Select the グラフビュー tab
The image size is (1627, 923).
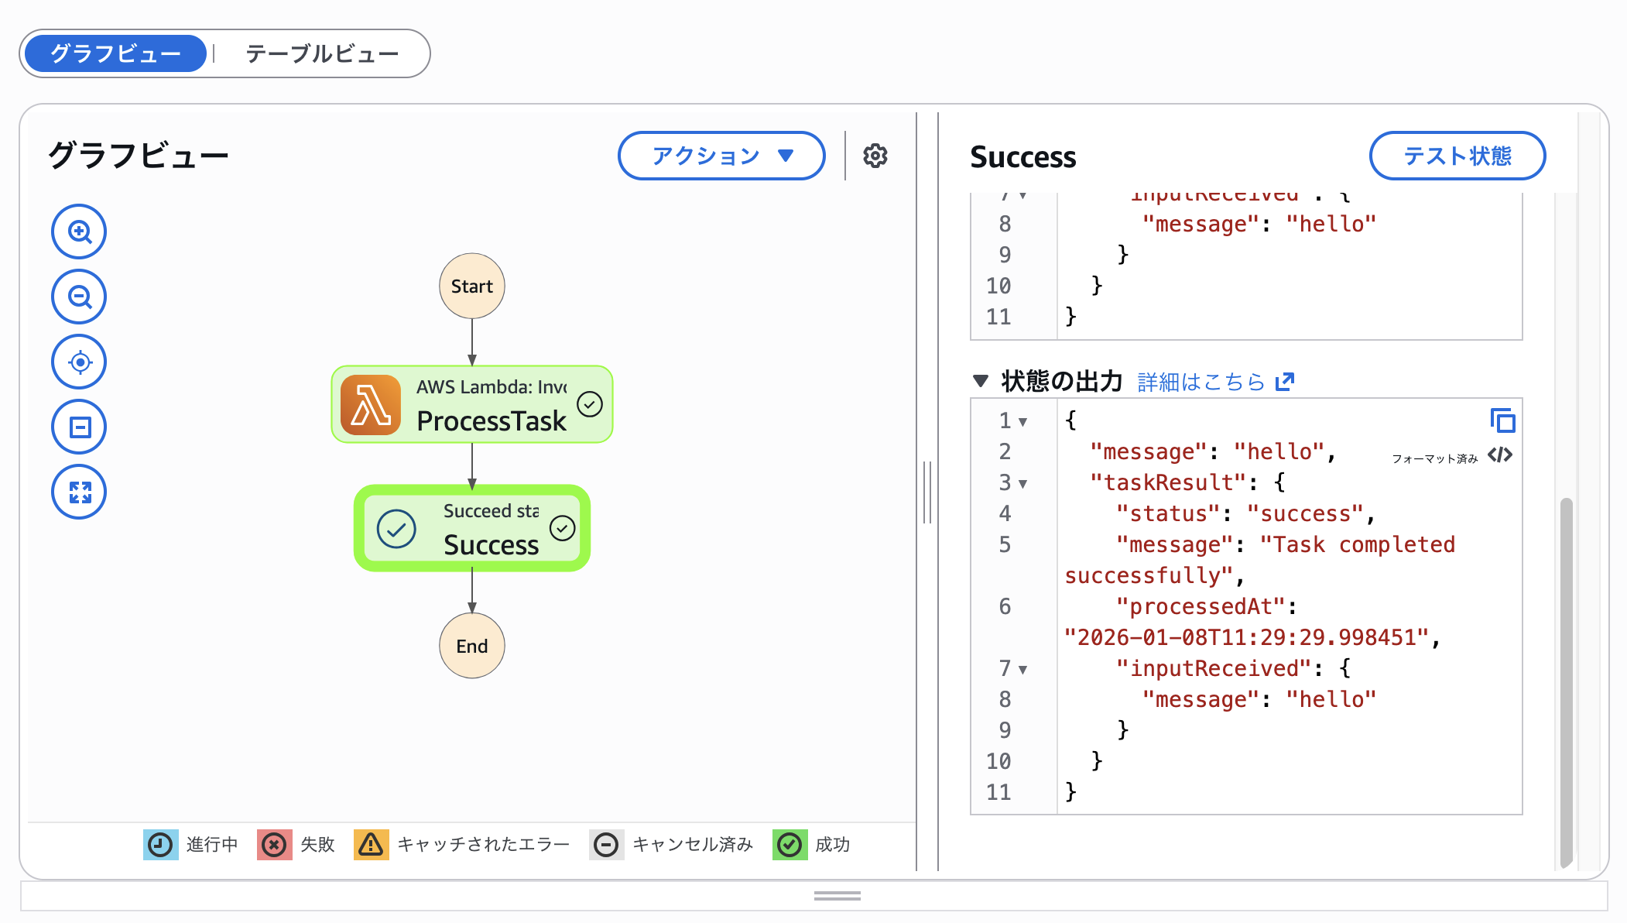tap(115, 53)
